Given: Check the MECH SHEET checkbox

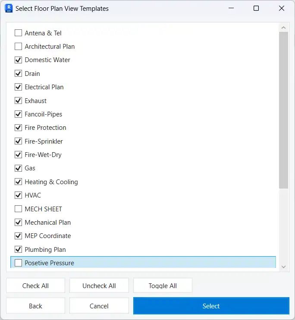Looking at the screenshot, I should (18, 209).
